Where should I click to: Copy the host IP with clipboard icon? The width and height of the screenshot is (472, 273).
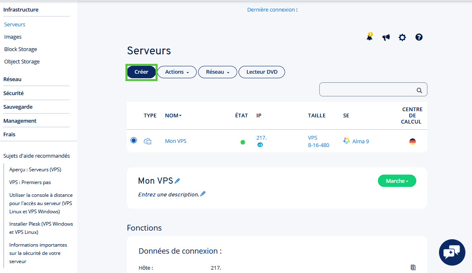click(413, 267)
